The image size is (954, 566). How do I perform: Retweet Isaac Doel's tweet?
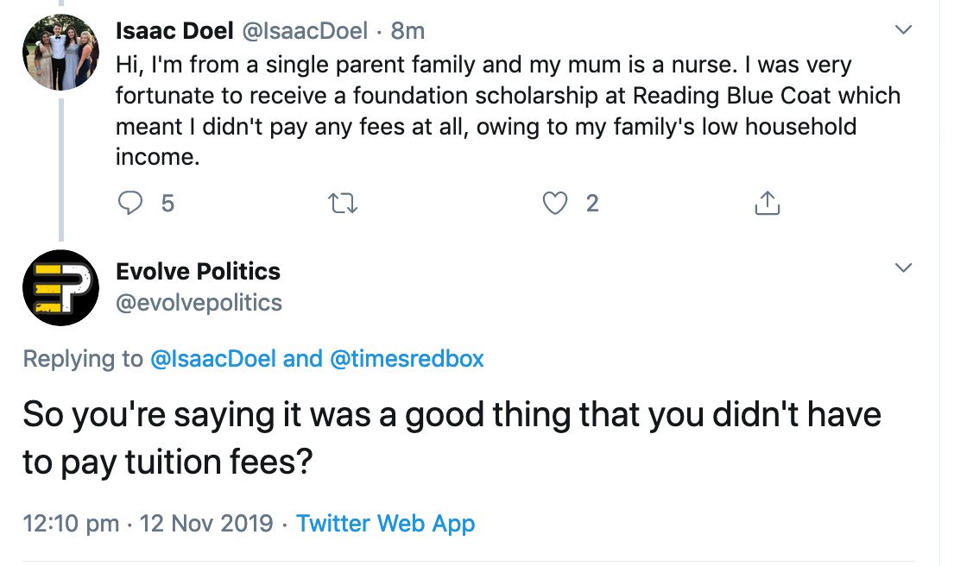click(x=343, y=204)
